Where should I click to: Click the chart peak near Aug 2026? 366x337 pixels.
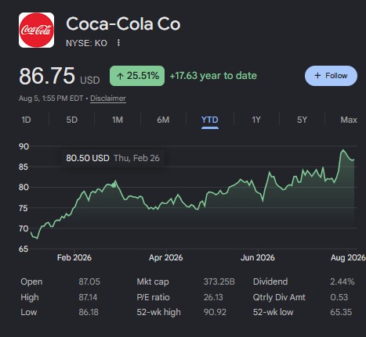tap(342, 150)
